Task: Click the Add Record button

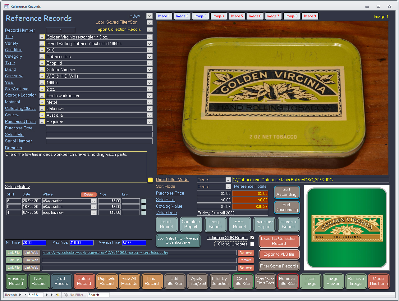Action: point(61,281)
